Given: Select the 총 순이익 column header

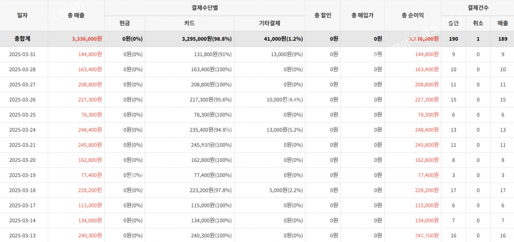Looking at the screenshot, I should click(x=413, y=16).
